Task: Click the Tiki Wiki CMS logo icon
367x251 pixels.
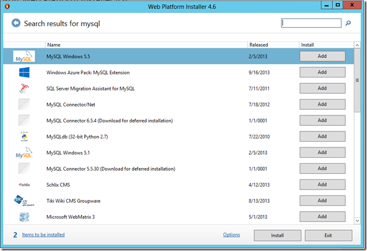Action: click(24, 200)
